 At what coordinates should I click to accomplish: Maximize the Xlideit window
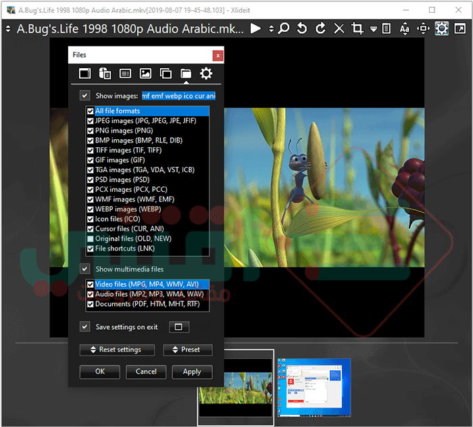(432, 10)
